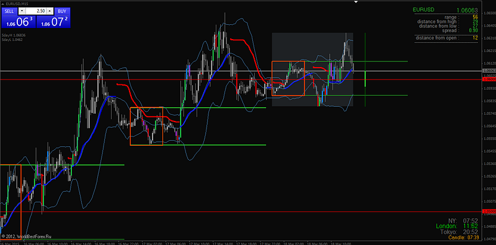Click the spread value 0.90
The image size is (496, 245).
pyautogui.click(x=473, y=30)
